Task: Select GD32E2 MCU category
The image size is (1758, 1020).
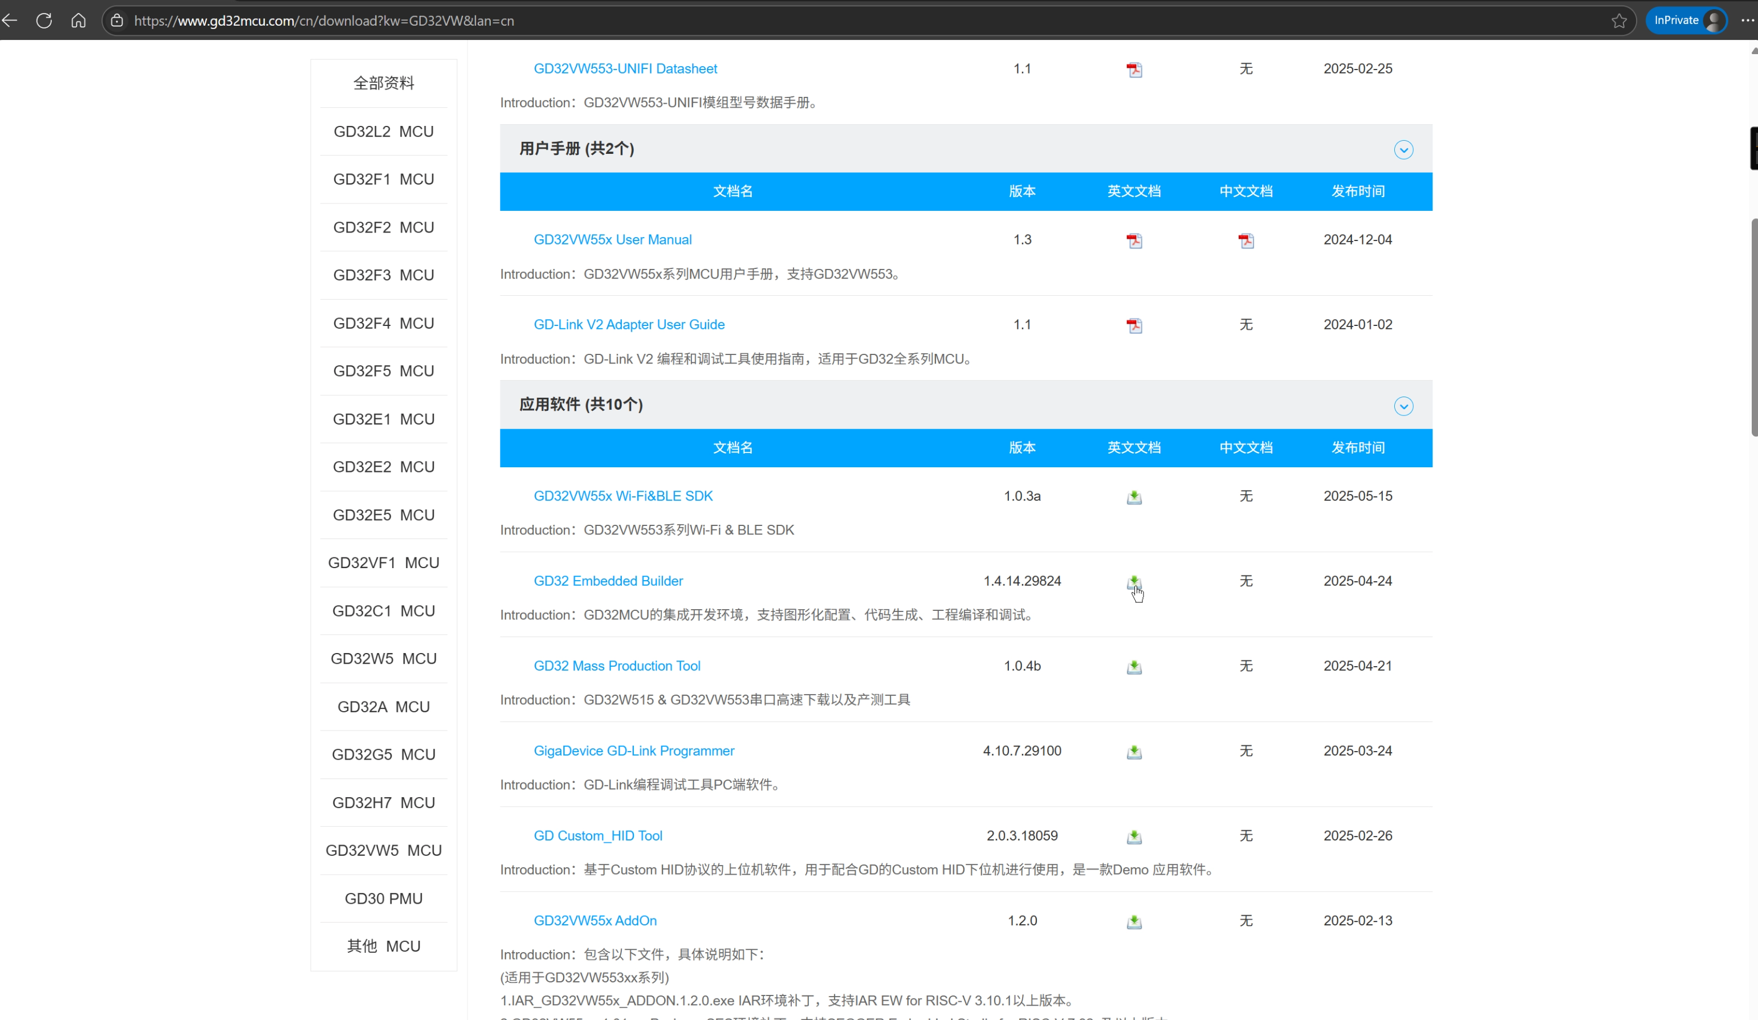Action: (x=384, y=467)
